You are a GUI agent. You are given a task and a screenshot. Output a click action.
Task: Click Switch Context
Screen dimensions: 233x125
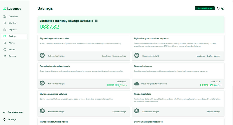[15, 112]
